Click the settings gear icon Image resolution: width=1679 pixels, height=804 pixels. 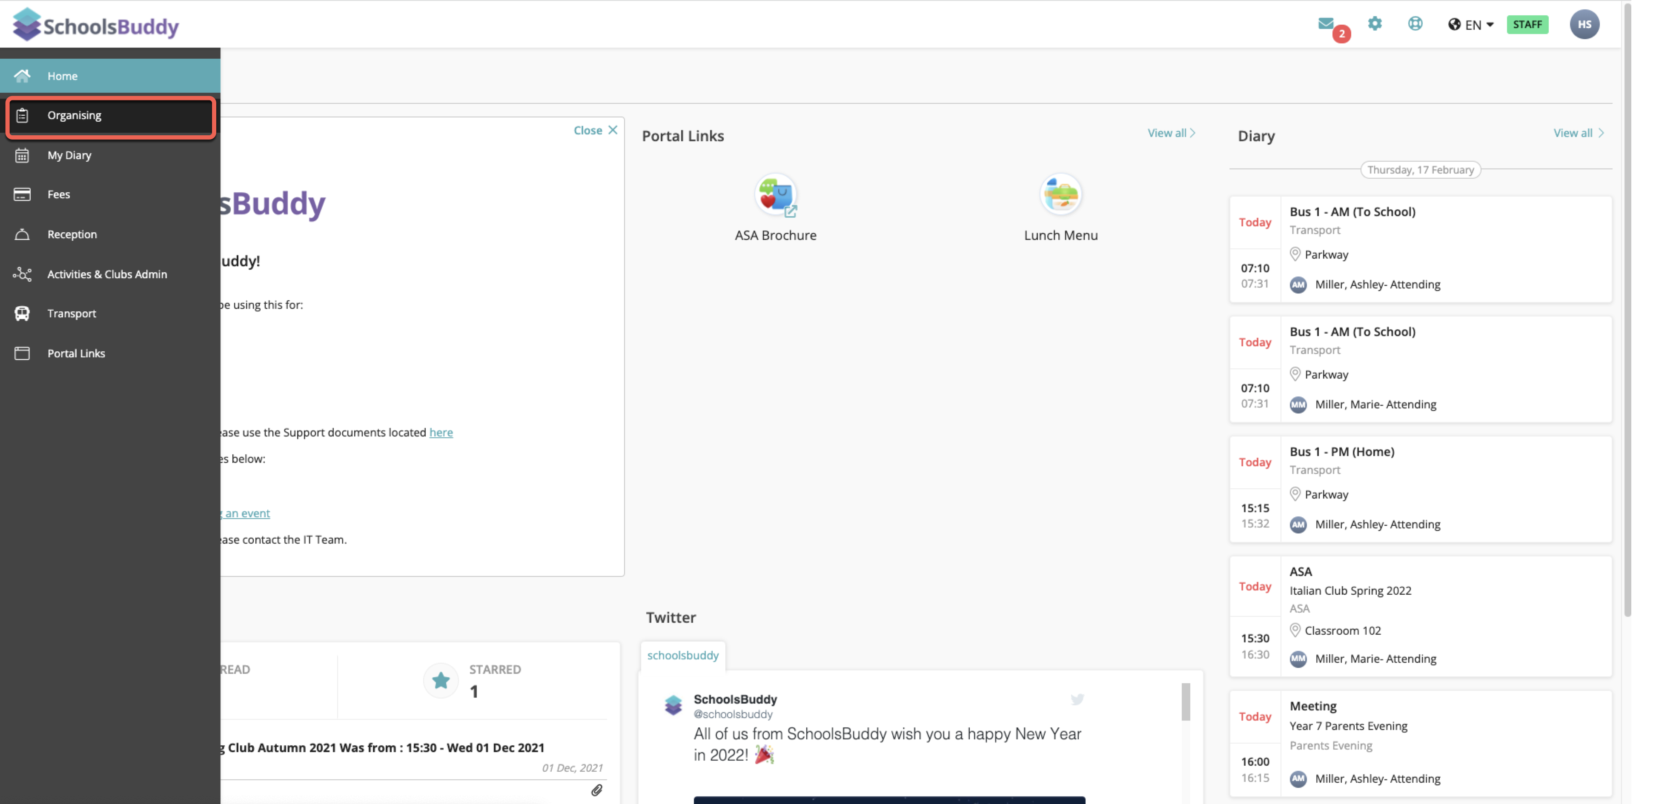pyautogui.click(x=1375, y=24)
